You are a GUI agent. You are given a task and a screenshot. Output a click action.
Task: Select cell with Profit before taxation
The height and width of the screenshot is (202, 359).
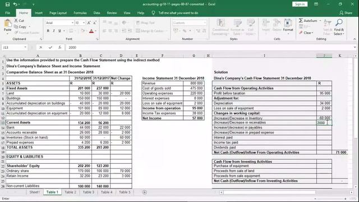point(264,93)
